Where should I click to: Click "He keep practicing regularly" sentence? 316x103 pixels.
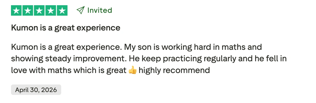click(x=180, y=59)
